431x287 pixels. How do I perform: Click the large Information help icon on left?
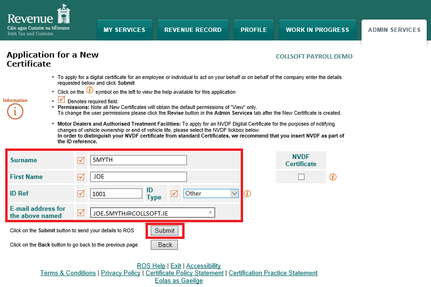15,111
